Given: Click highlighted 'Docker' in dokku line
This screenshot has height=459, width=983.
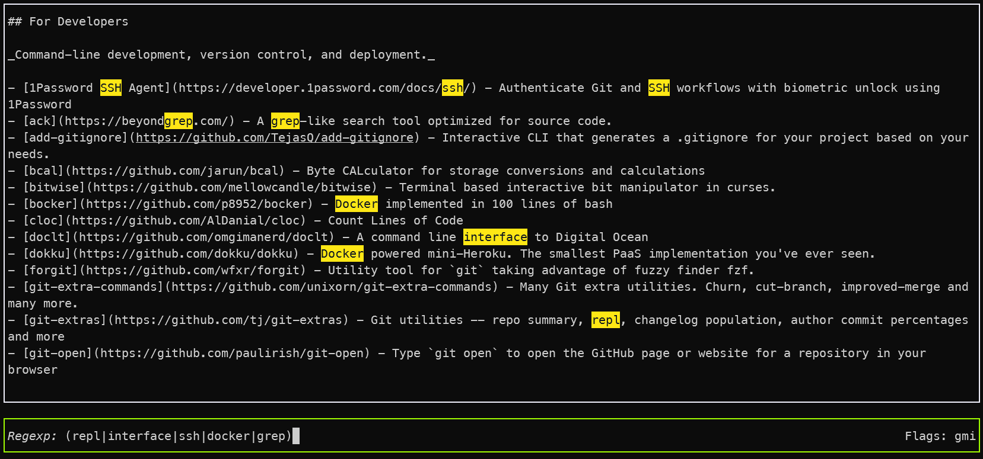Looking at the screenshot, I should pyautogui.click(x=342, y=253).
